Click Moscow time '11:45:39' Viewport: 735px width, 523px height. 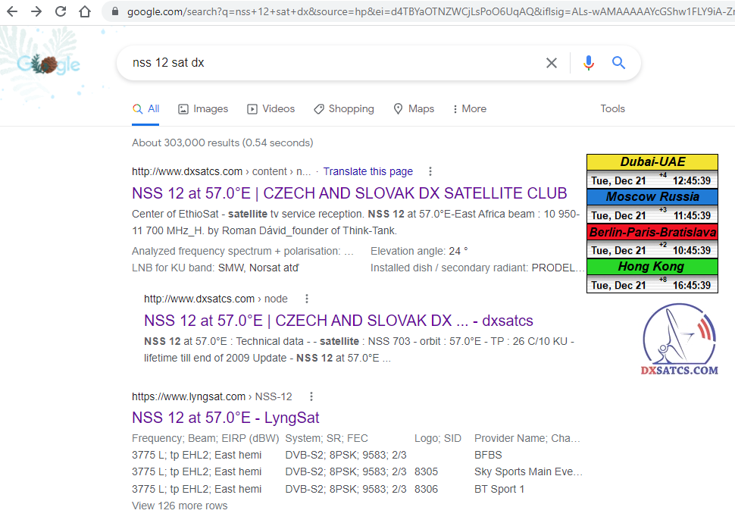pyautogui.click(x=691, y=216)
